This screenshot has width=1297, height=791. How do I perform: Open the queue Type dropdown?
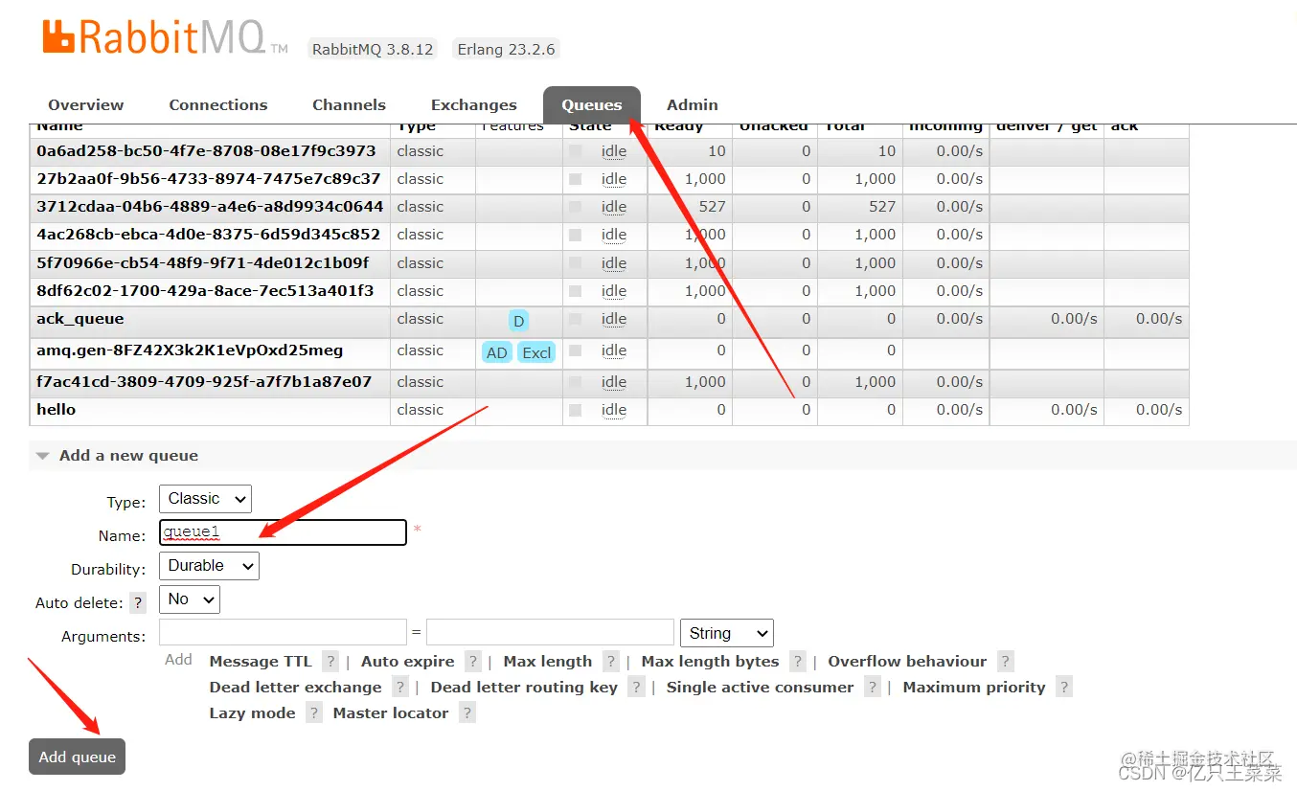(x=205, y=499)
